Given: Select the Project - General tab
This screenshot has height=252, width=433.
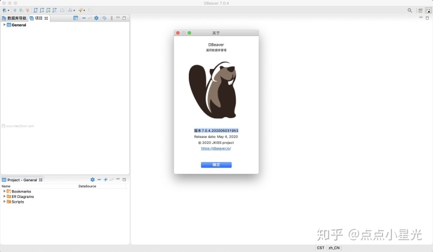Looking at the screenshot, I should point(22,180).
